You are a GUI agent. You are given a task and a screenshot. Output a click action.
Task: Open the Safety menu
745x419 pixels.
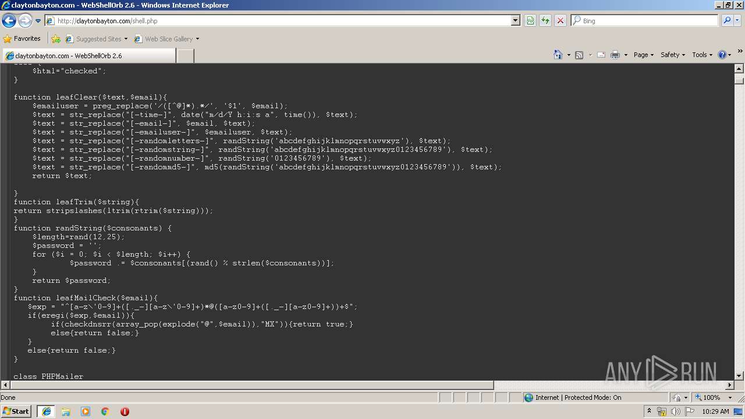pyautogui.click(x=672, y=55)
